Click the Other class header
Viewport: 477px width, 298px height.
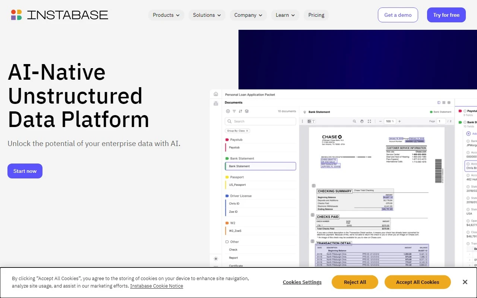(x=232, y=242)
